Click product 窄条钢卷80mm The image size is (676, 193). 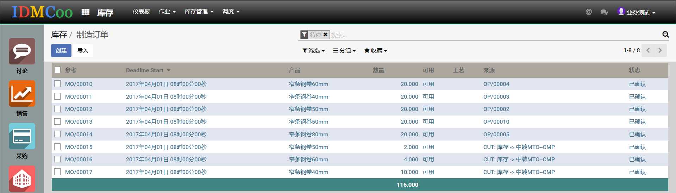tap(308, 135)
